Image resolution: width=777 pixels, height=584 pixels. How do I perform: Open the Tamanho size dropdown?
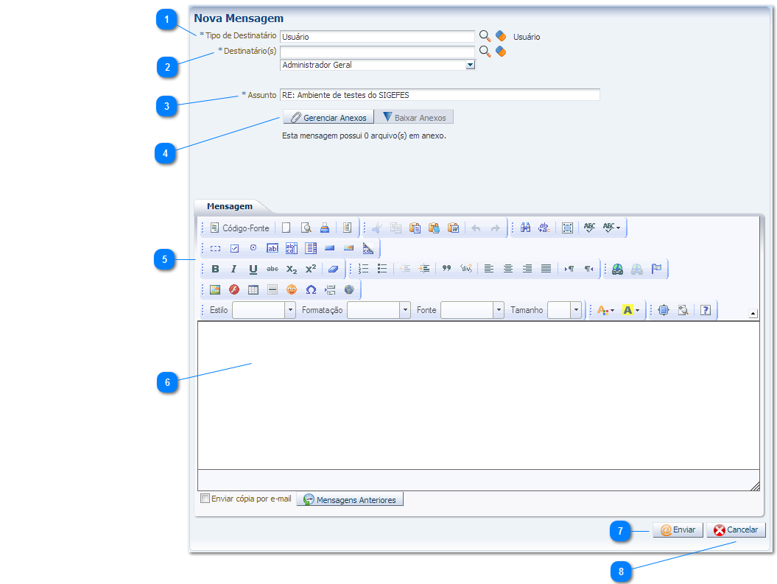[576, 310]
